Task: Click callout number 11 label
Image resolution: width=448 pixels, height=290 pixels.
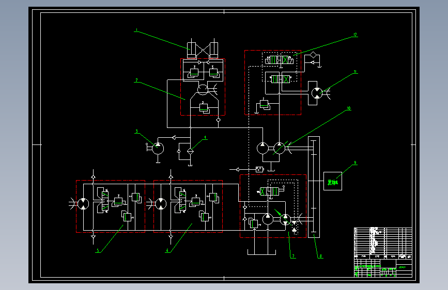Action: 355,72
